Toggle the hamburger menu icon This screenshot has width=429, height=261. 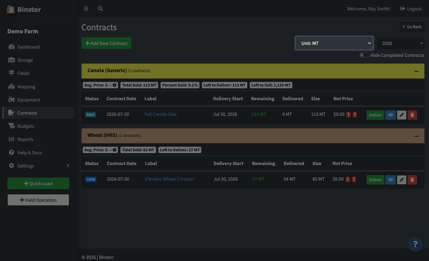pos(86,9)
